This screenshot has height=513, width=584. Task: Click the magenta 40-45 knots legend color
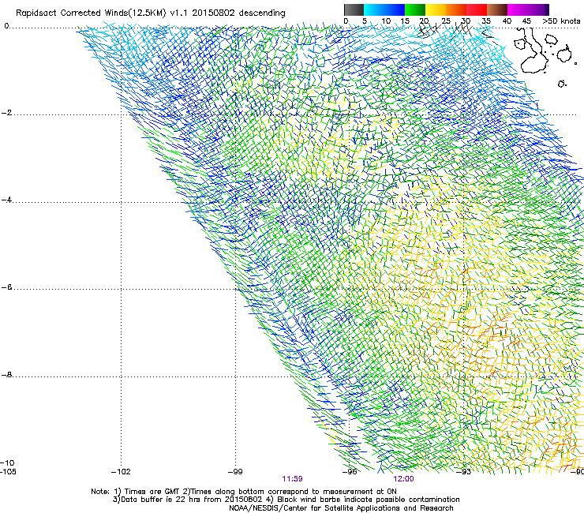point(518,9)
